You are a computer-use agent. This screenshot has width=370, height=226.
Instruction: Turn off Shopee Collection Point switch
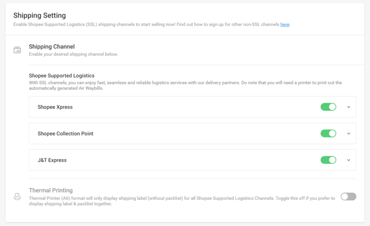coord(328,133)
